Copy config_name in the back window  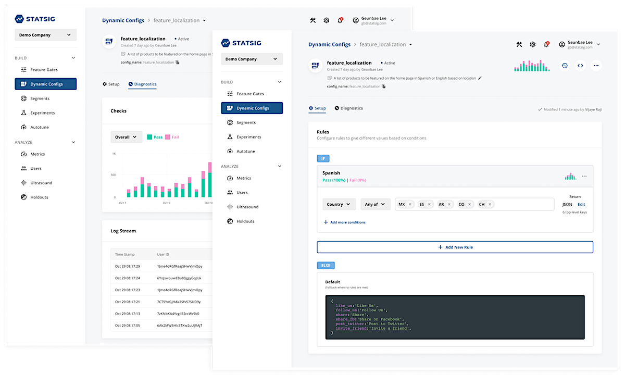click(178, 62)
